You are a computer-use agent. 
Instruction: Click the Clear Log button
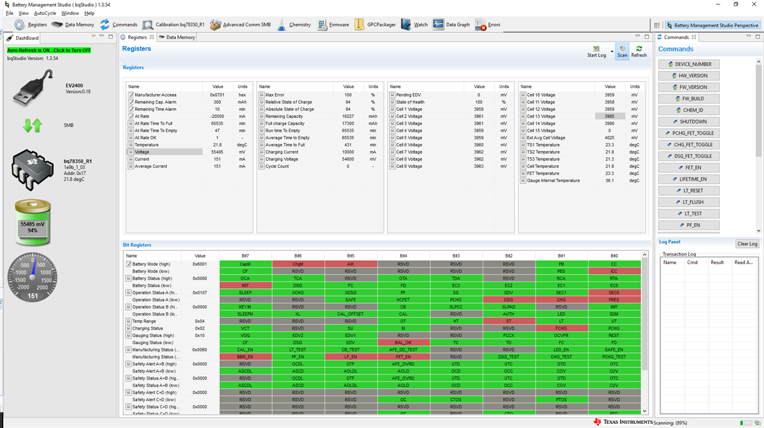[x=747, y=244]
